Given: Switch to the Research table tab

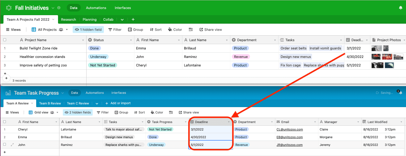Looking at the screenshot, I should (x=68, y=19).
